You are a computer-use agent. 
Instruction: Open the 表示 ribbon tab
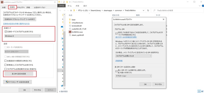click(x=85, y=6)
